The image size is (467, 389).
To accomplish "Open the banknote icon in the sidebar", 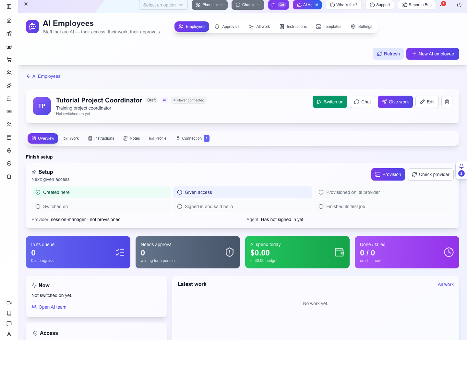I will (x=9, y=112).
